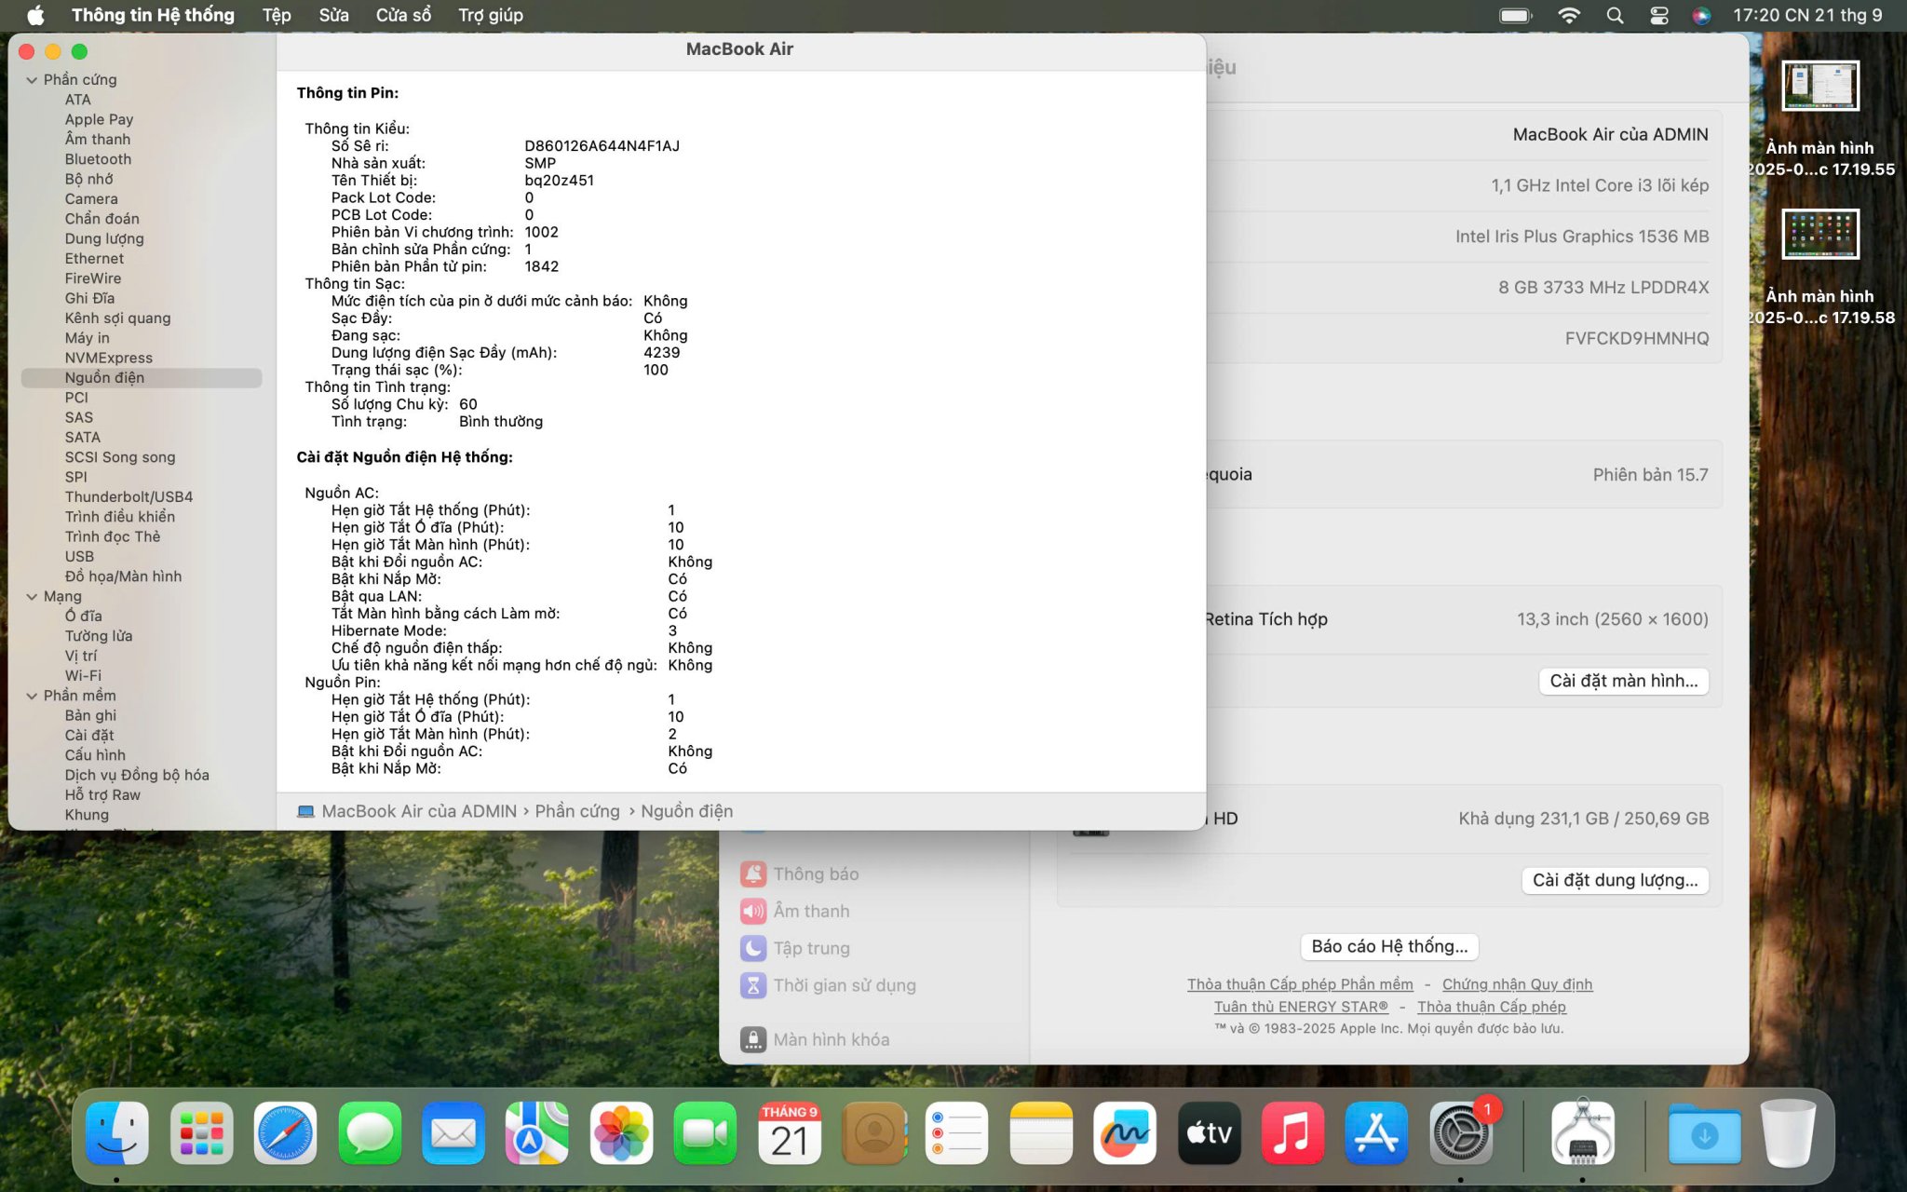Open System Settings gear in Dock

[1460, 1132]
